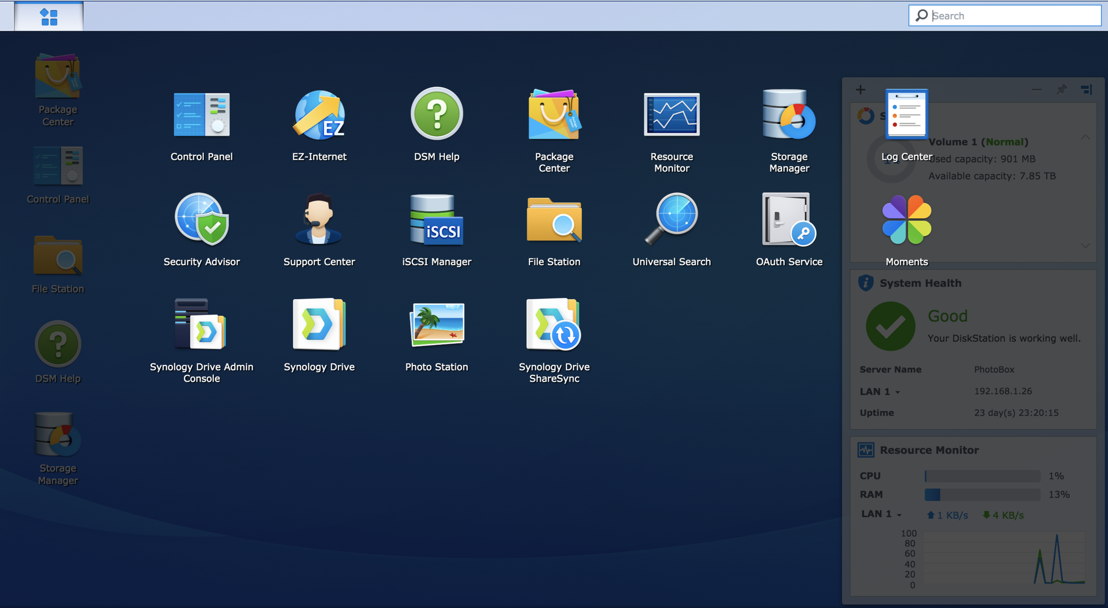This screenshot has height=608, width=1108.
Task: Open the Resource Monitor widget title
Action: 929,450
